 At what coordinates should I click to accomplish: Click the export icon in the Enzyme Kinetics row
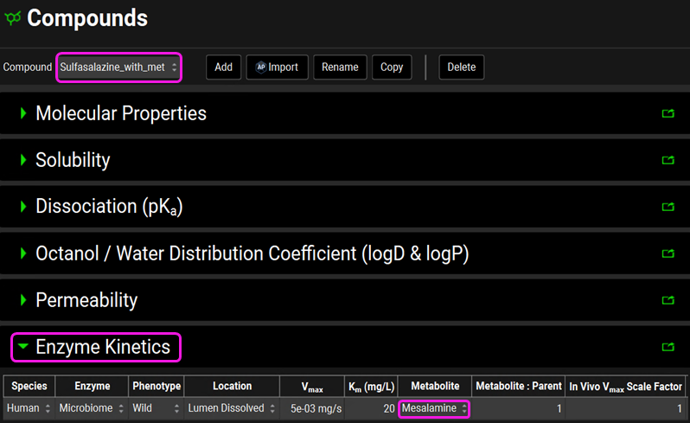[x=667, y=348]
